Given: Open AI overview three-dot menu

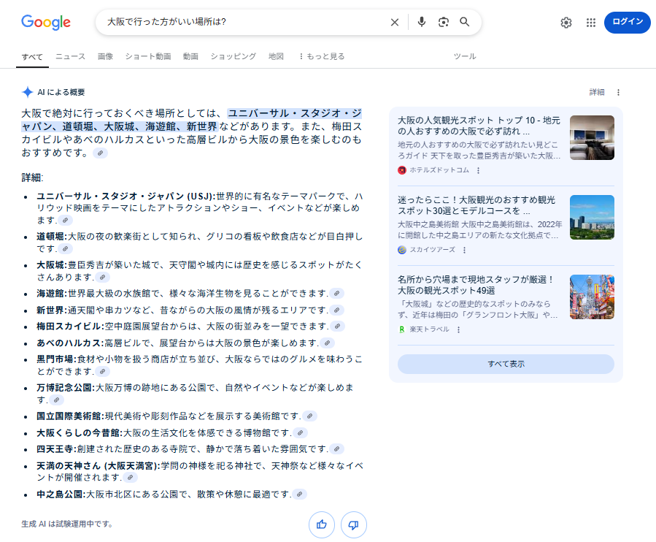Looking at the screenshot, I should point(618,92).
